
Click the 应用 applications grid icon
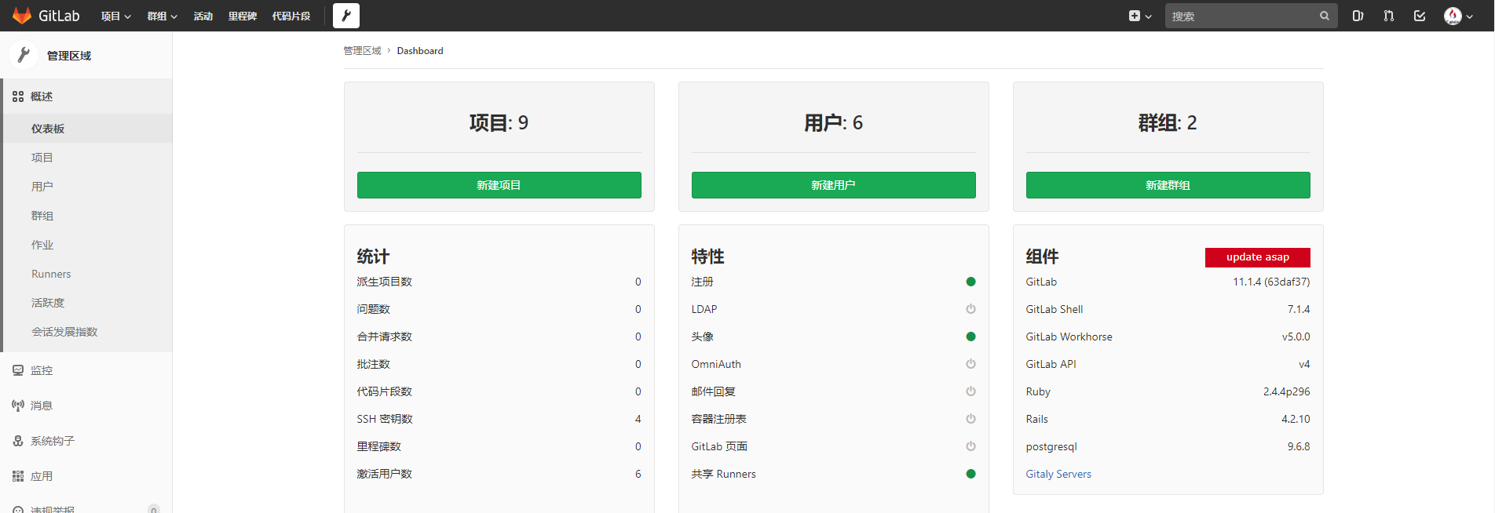(x=18, y=476)
